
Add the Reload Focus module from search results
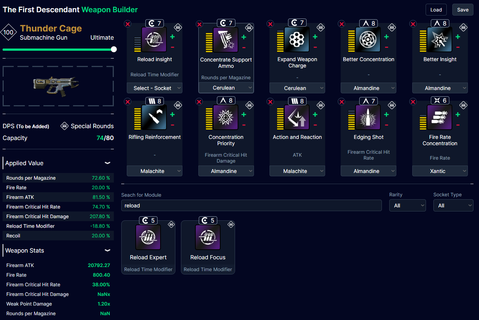(208, 247)
